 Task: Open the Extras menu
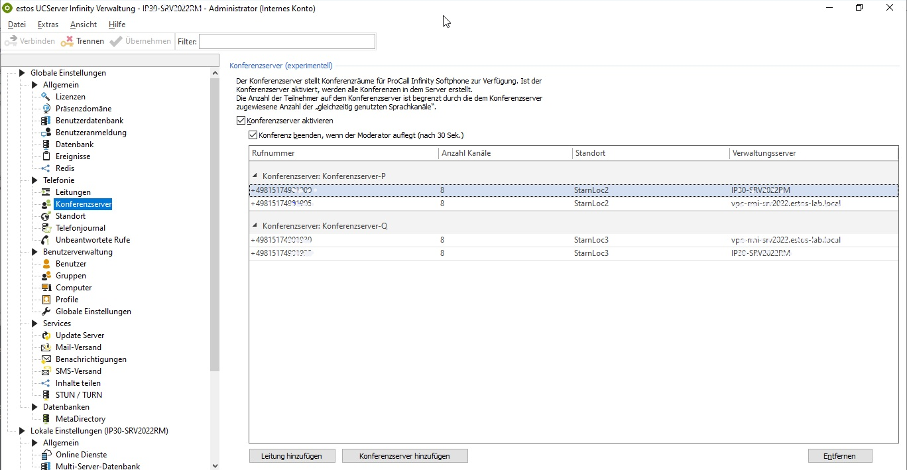[48, 25]
